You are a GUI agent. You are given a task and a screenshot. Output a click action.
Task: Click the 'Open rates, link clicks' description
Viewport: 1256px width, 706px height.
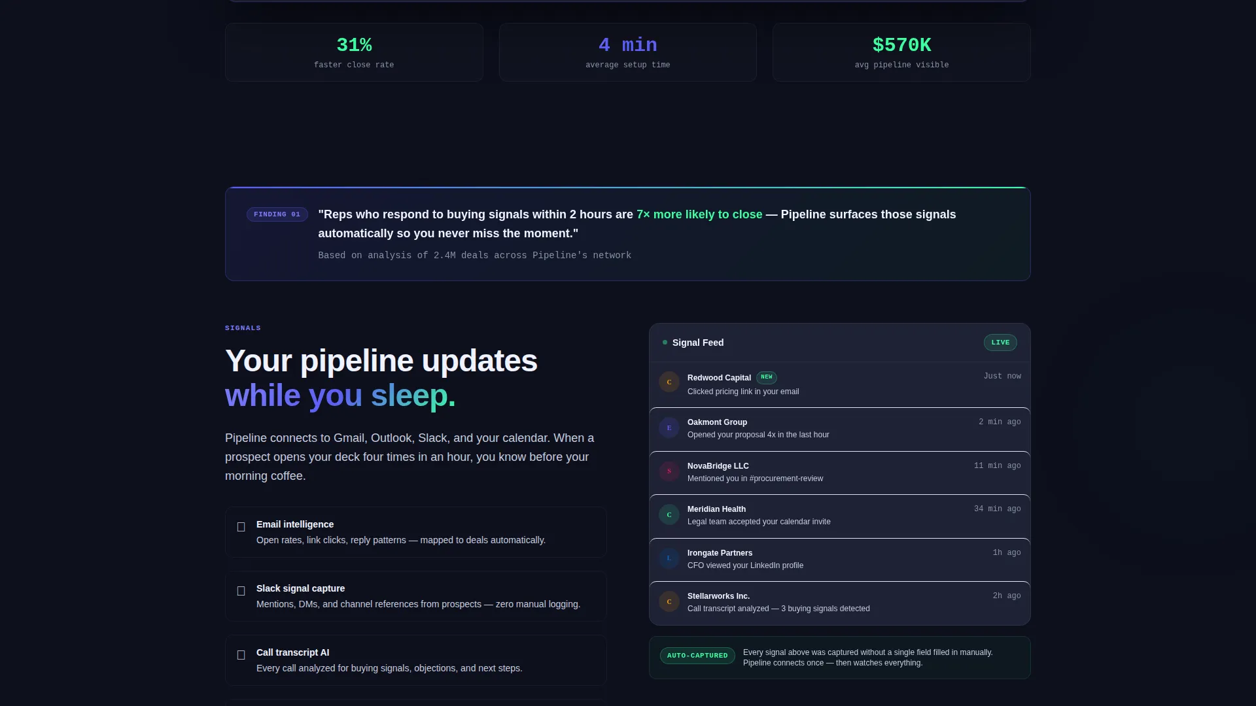[x=401, y=540]
